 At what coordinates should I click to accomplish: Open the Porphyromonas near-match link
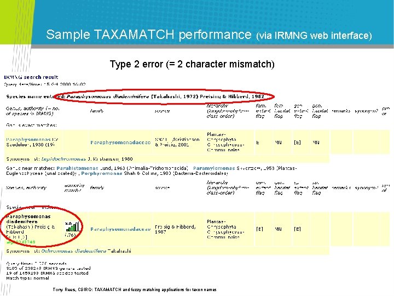click(x=102, y=173)
